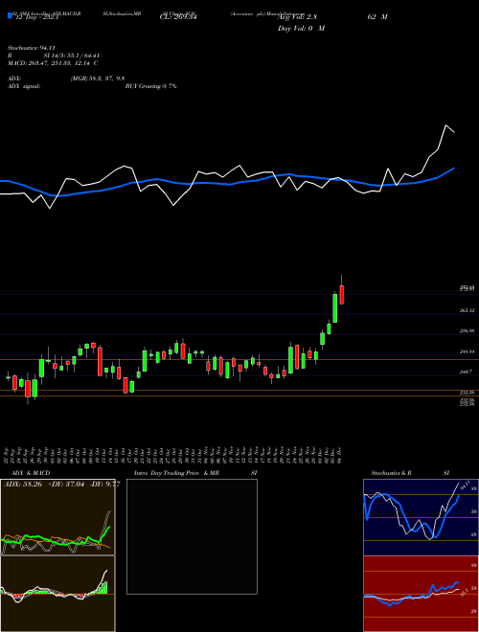The height and width of the screenshot is (632, 479).
Task: Click the 'Day Vol: 0 M' label
Action: [301, 28]
